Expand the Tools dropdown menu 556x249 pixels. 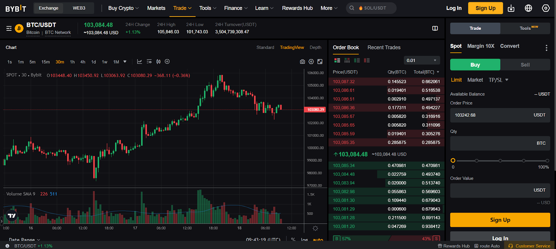click(208, 8)
